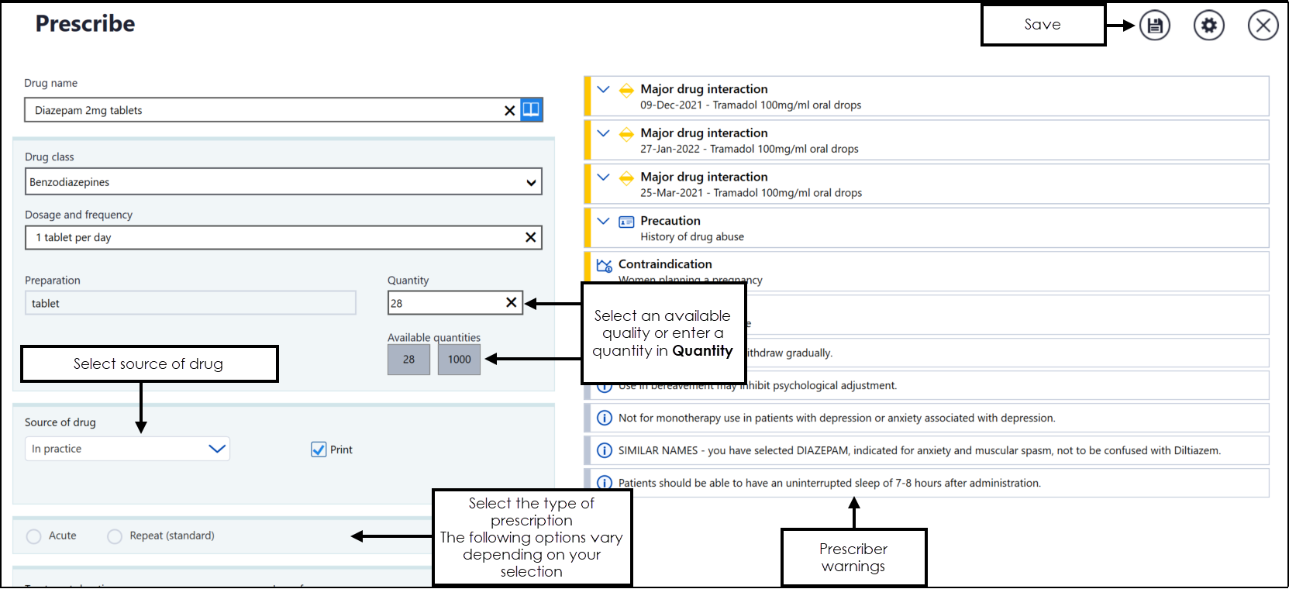Select the Acute prescription type
This screenshot has height=589, width=1289.
coord(34,536)
